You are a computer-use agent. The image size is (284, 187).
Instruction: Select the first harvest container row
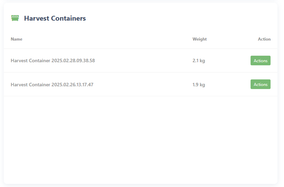pyautogui.click(x=138, y=61)
